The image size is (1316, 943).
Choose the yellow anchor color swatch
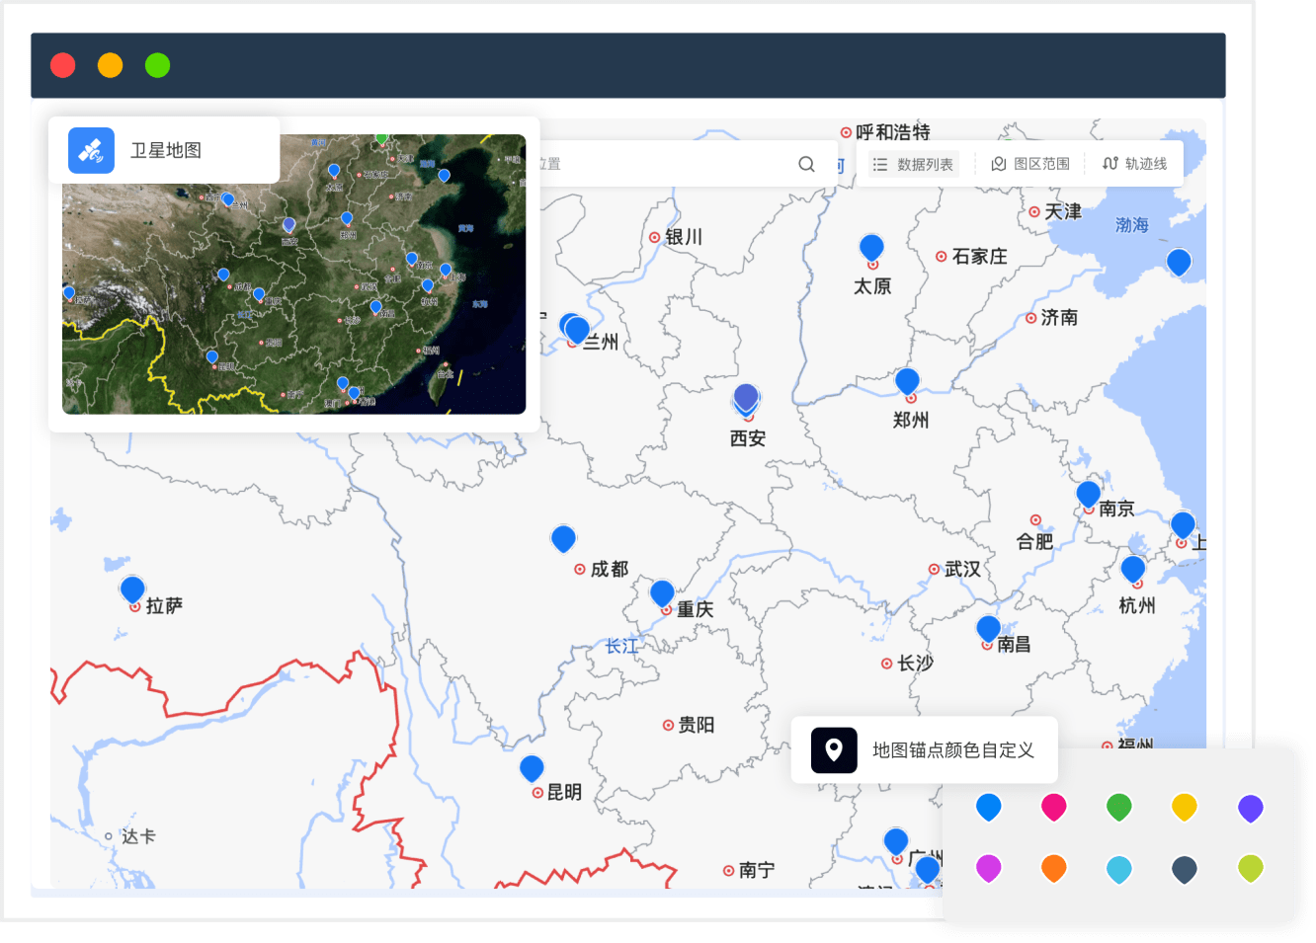click(x=1184, y=807)
